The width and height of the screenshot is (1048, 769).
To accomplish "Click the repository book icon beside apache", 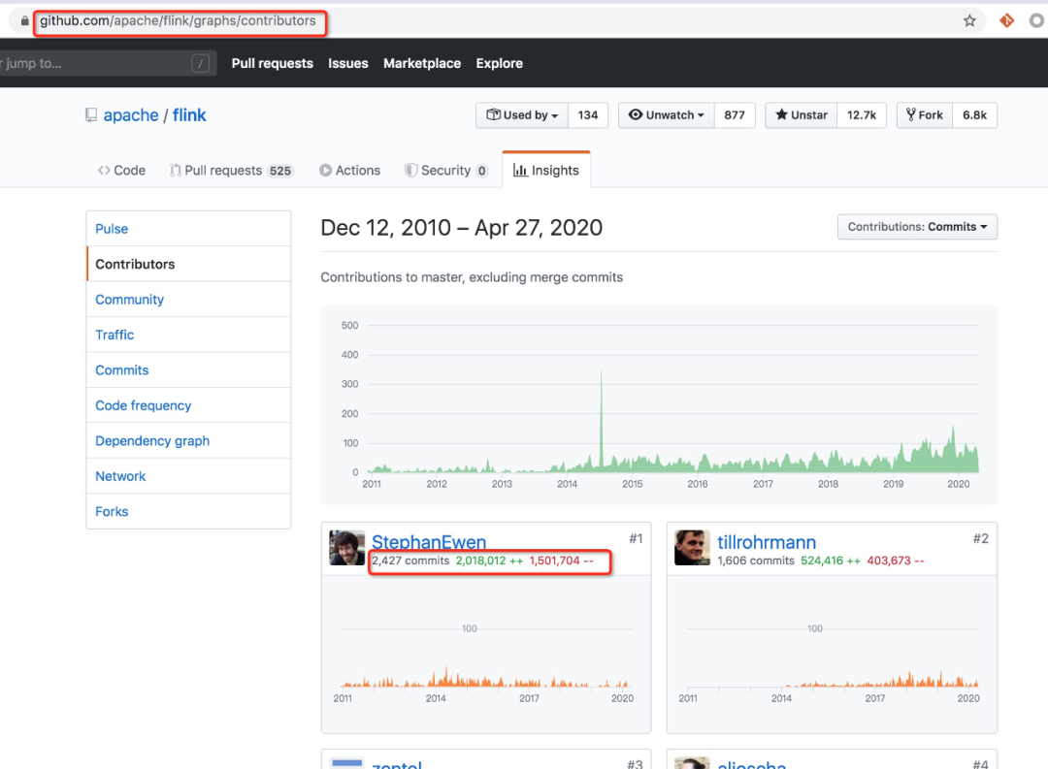I will pos(91,115).
